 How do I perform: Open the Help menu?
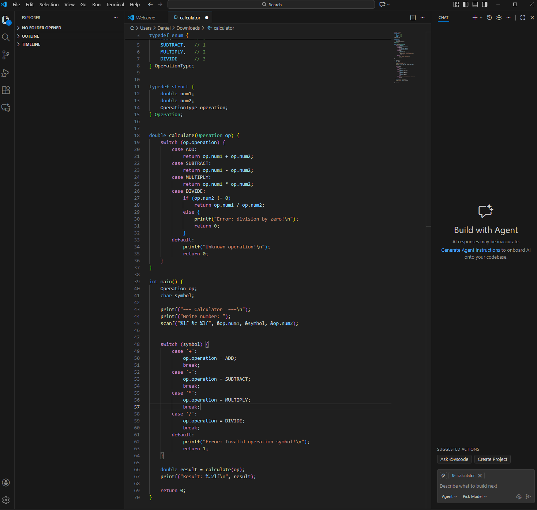click(x=135, y=4)
